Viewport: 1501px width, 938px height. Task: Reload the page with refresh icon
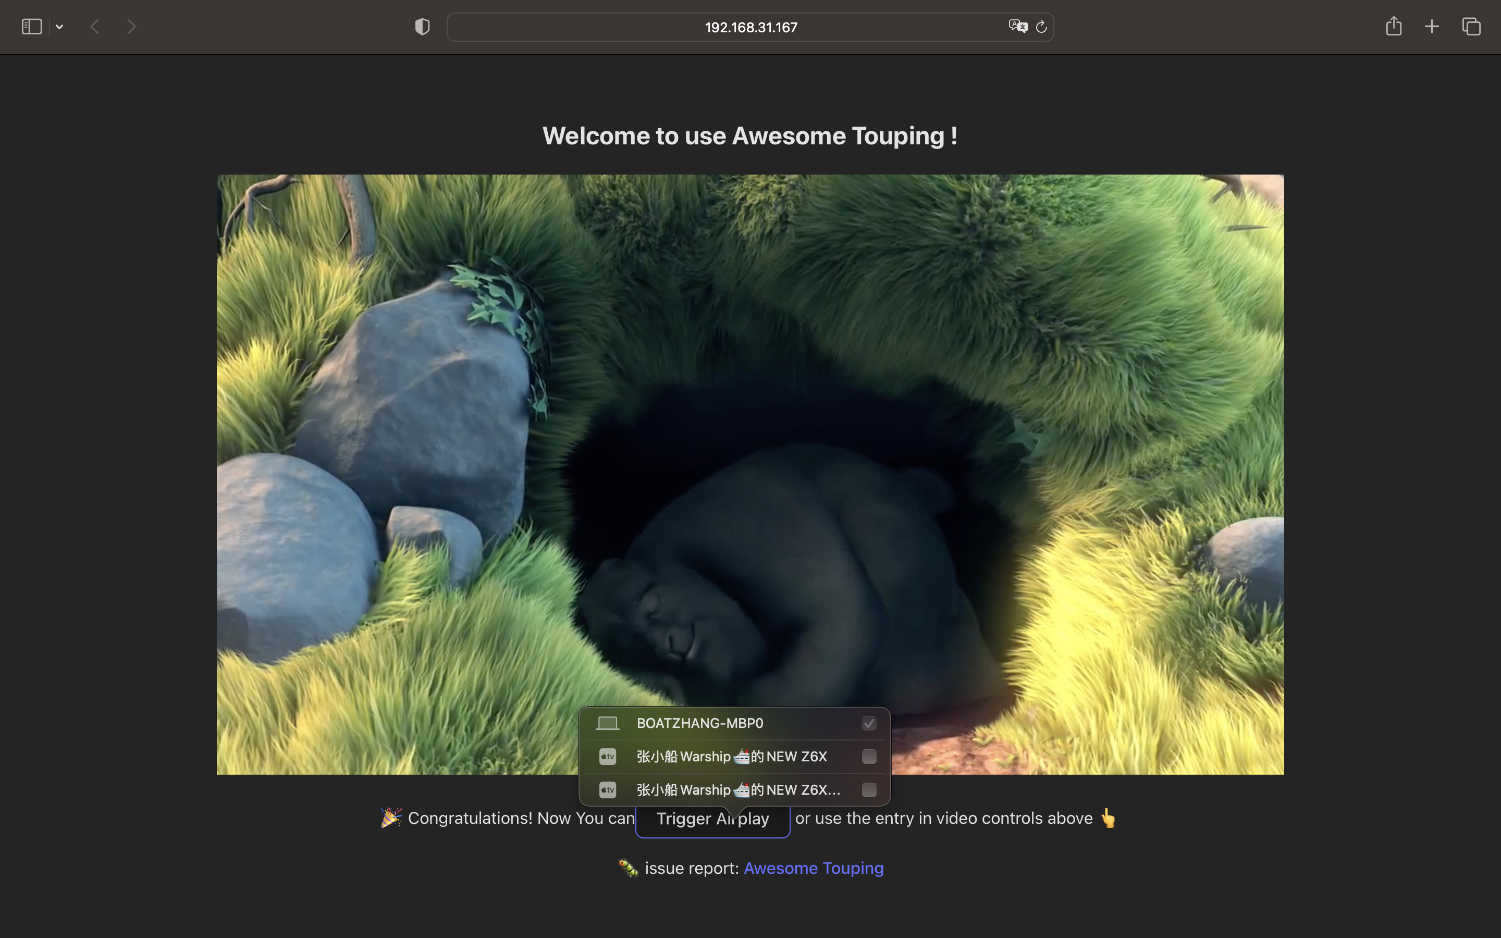(1041, 27)
